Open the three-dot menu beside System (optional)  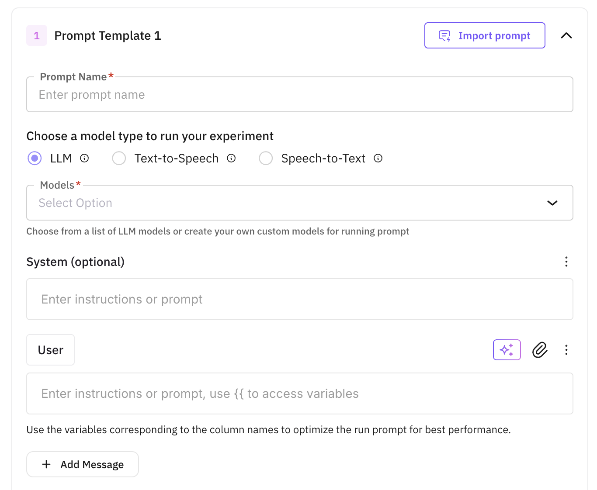566,262
